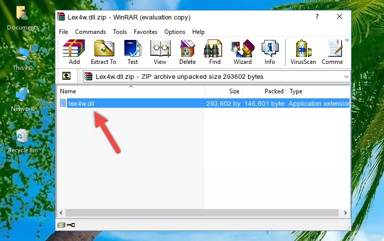Click the horizontal scrollbar right arrow
The image size is (384, 241).
click(x=346, y=213)
